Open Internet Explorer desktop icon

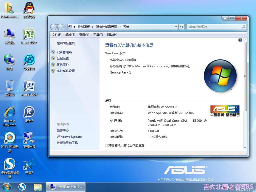point(10,116)
